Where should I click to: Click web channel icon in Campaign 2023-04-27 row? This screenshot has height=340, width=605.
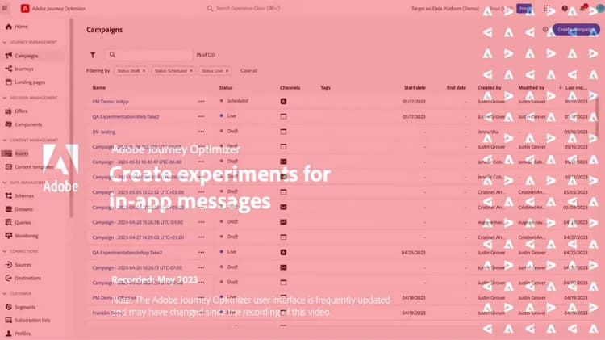click(x=283, y=237)
